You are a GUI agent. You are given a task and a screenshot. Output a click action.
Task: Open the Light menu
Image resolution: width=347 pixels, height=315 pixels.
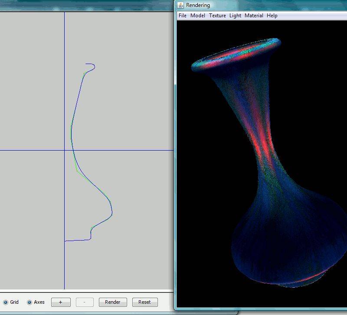(235, 16)
